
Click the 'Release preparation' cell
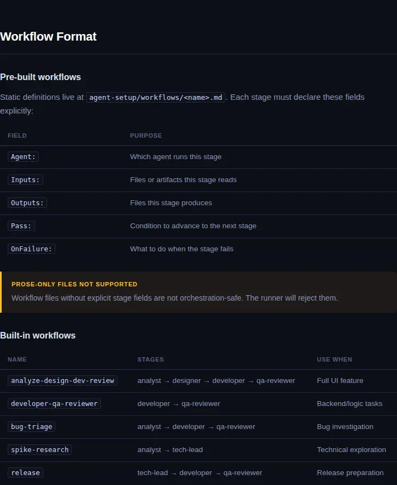click(350, 473)
